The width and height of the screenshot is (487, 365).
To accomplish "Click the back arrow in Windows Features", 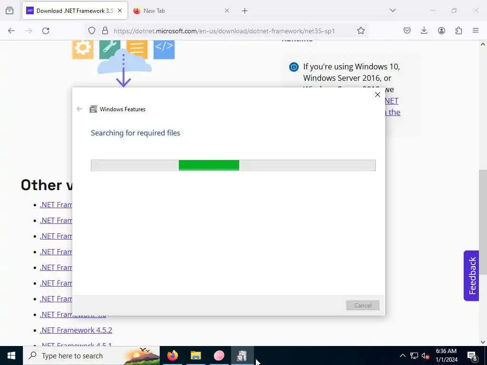I will (79, 109).
